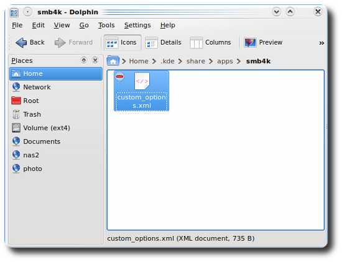Viewport: 342px width, 262px height.
Task: Switch to Icons view mode
Action: (122, 42)
